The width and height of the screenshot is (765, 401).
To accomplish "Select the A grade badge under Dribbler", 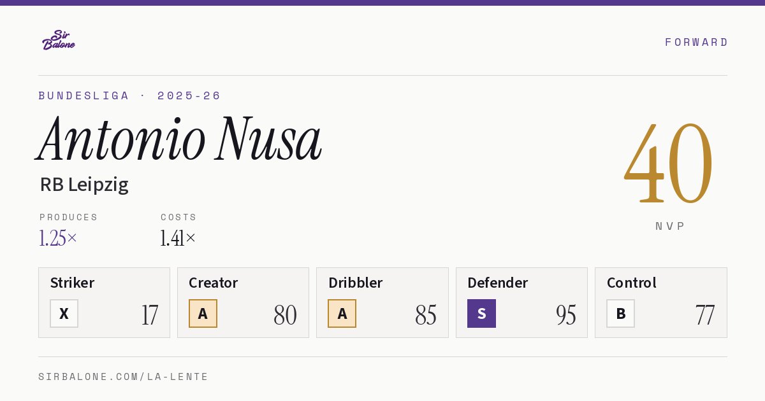I will (x=342, y=313).
